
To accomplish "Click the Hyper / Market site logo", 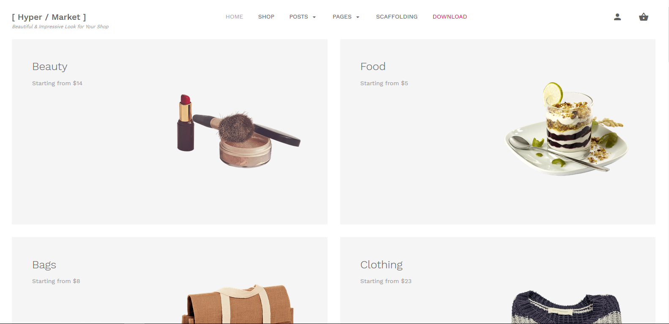I will coord(49,17).
